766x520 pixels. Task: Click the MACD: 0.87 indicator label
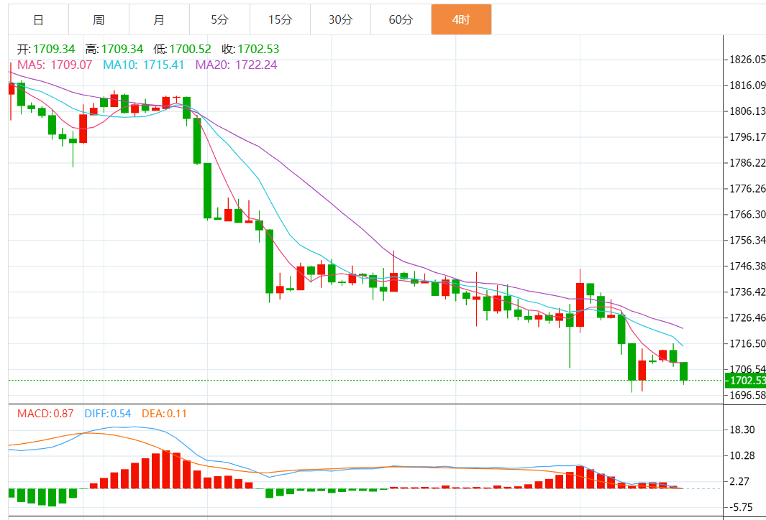coord(45,414)
